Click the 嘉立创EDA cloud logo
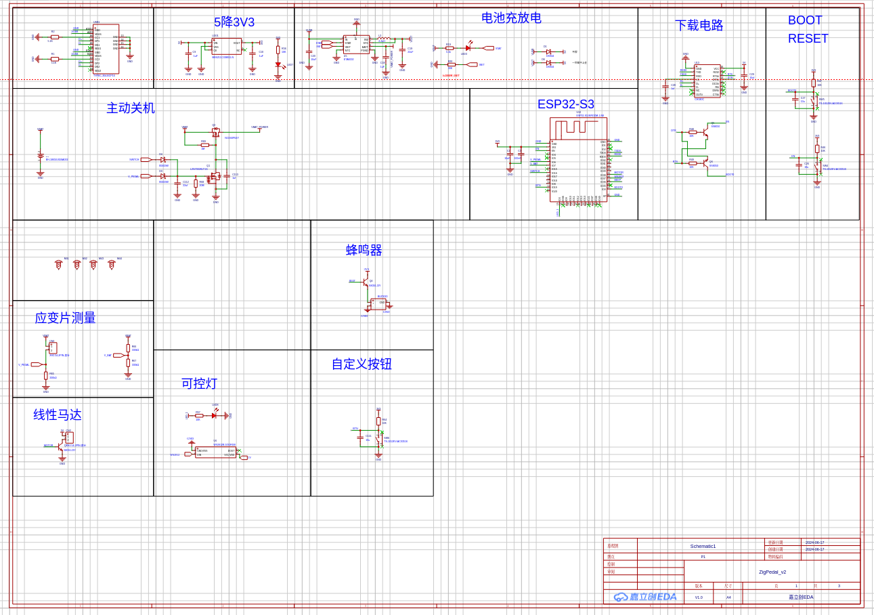The image size is (874, 615). [x=645, y=597]
